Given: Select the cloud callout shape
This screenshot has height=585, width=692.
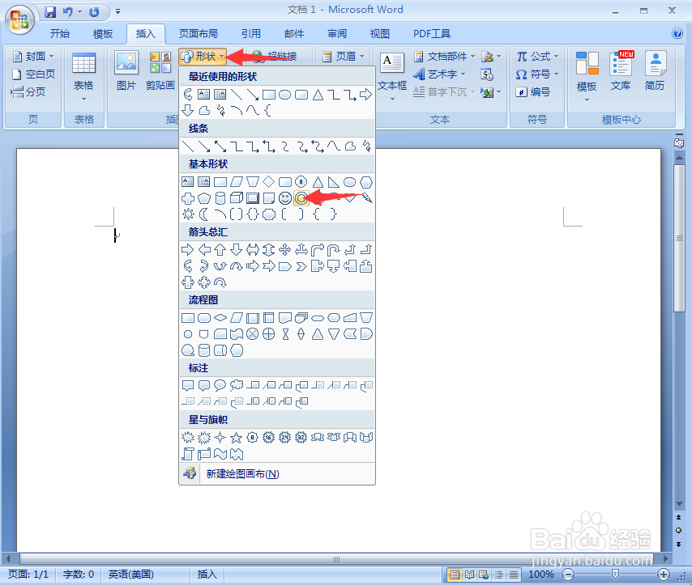Looking at the screenshot, I should pyautogui.click(x=237, y=385).
